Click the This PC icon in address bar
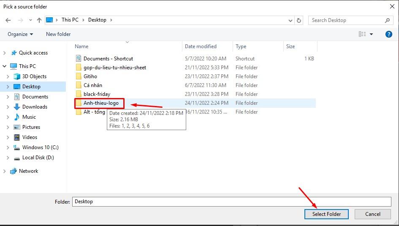 pos(49,20)
